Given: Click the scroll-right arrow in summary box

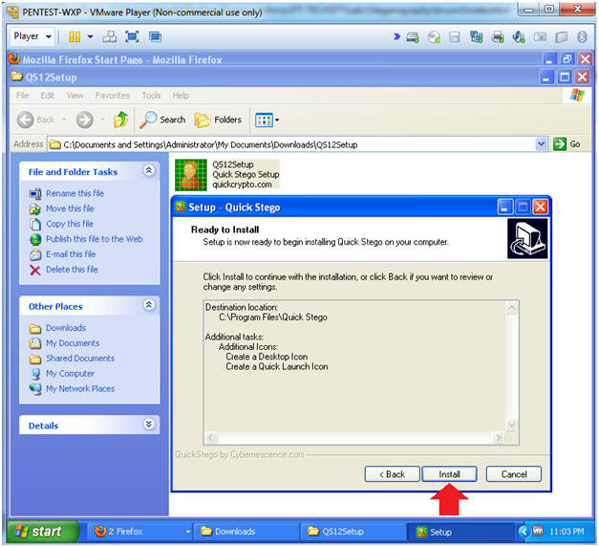Looking at the screenshot, I should pos(499,438).
